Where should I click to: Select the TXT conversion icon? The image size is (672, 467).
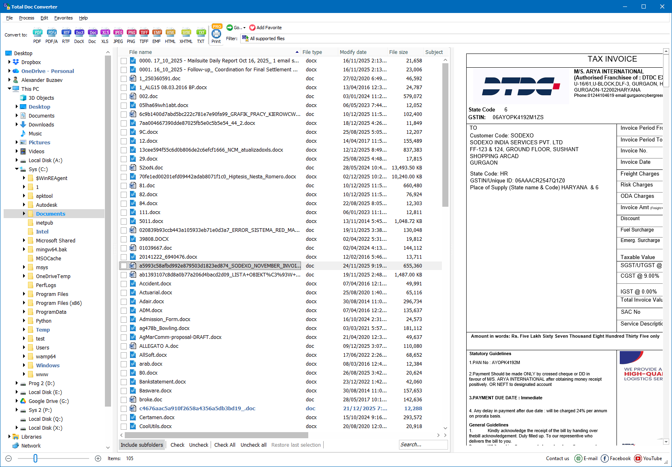[x=201, y=35]
